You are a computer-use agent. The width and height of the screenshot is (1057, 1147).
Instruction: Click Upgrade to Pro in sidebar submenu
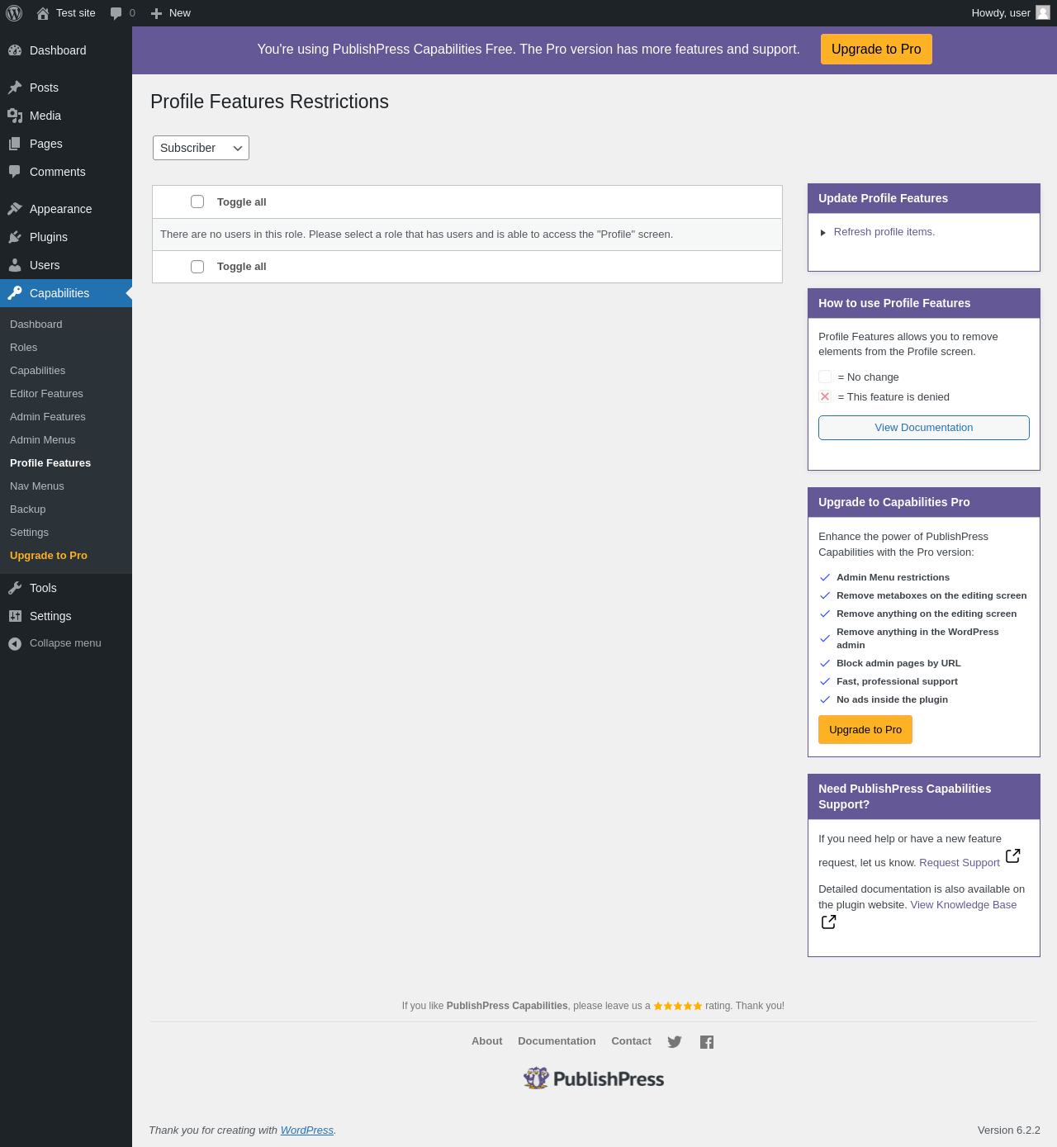[49, 556]
